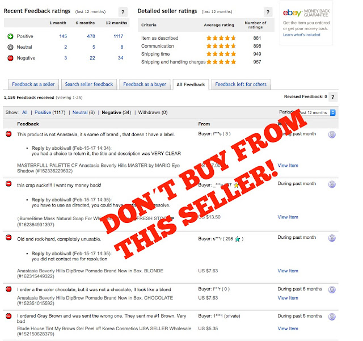Switch to Search seller feedback tab

tap(89, 85)
